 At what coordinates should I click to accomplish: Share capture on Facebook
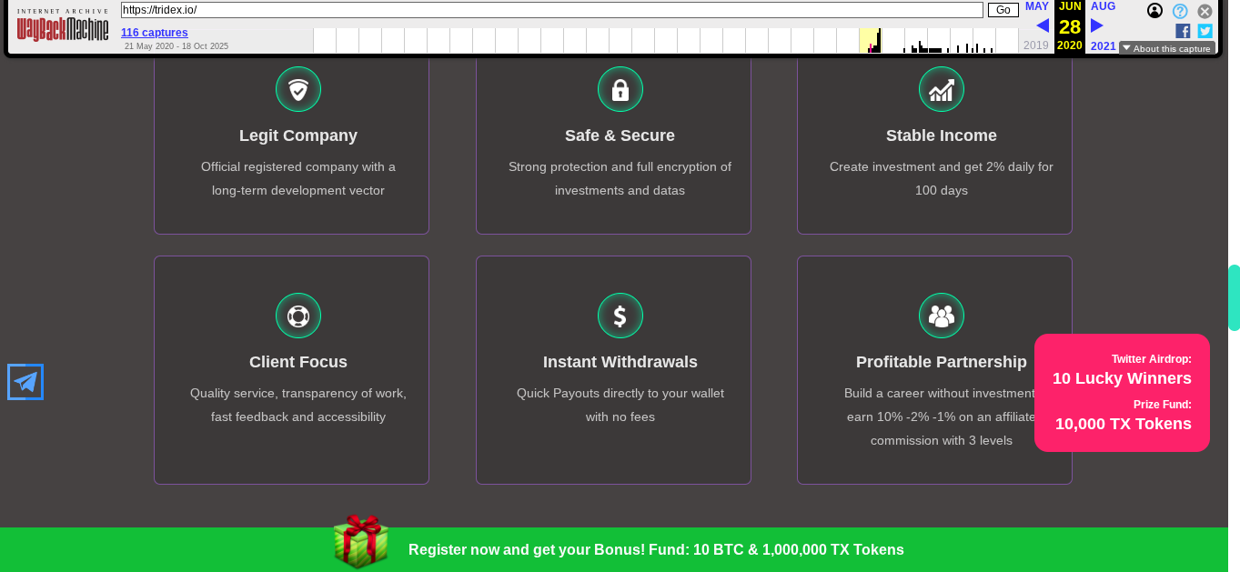1183,31
